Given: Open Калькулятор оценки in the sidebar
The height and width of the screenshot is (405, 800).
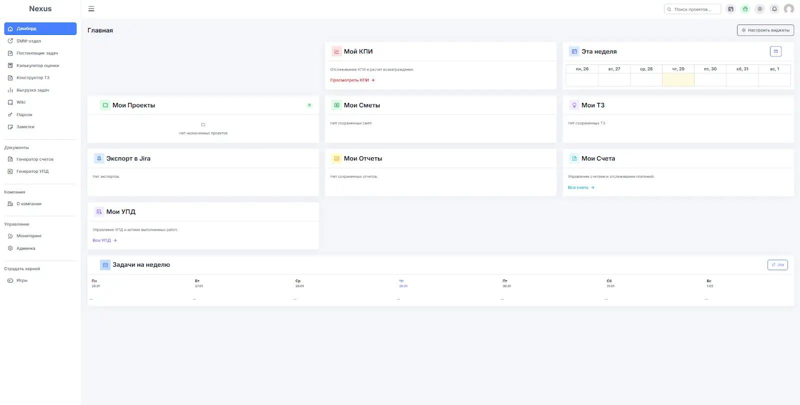Looking at the screenshot, I should point(37,65).
